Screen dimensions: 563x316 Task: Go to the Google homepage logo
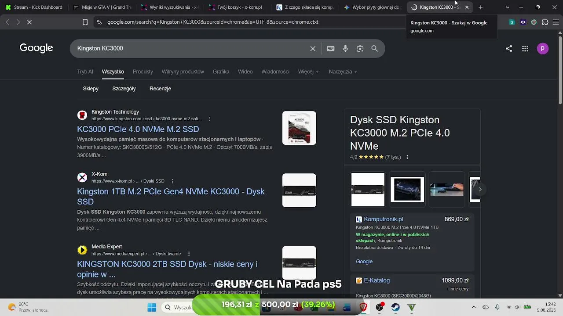37,48
